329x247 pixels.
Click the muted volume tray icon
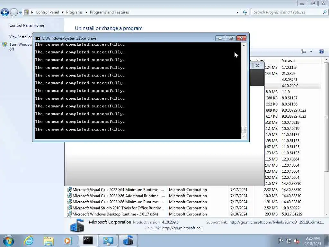tap(297, 241)
